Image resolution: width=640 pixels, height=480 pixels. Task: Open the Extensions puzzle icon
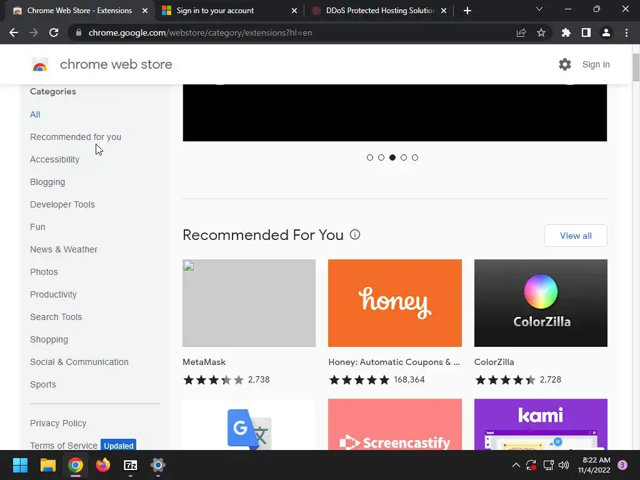pos(566,32)
